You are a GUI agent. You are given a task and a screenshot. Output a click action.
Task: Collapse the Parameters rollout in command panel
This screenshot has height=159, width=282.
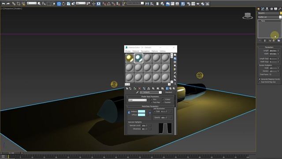click(269, 47)
